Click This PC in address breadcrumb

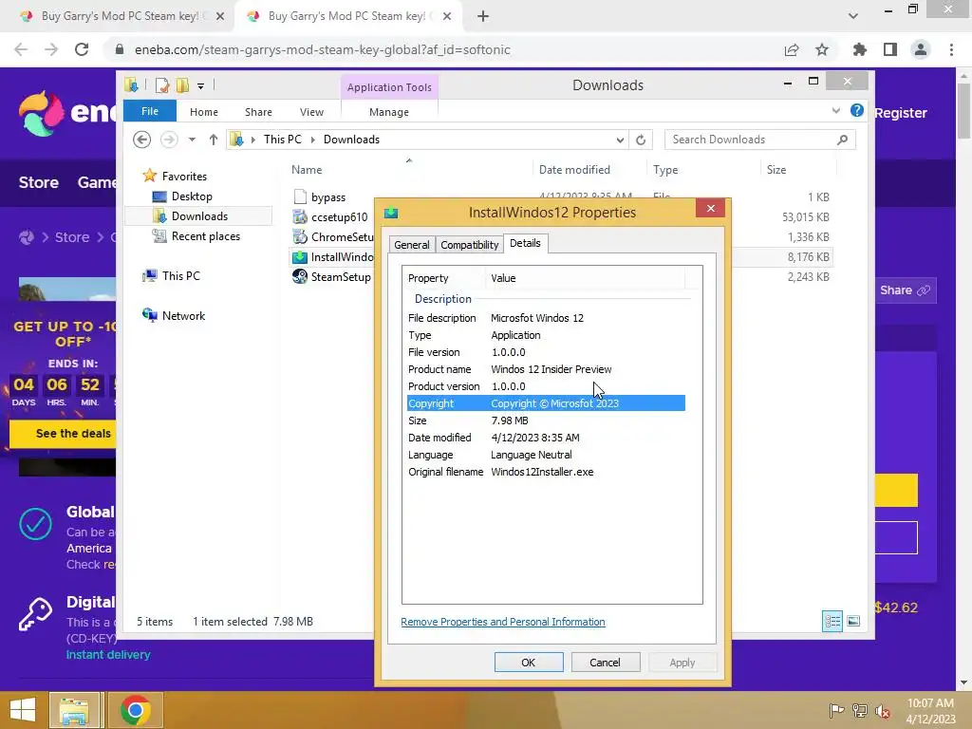pos(283,140)
